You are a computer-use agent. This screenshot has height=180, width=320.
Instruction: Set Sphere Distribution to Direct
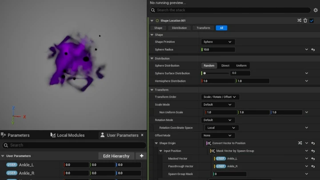pos(225,66)
